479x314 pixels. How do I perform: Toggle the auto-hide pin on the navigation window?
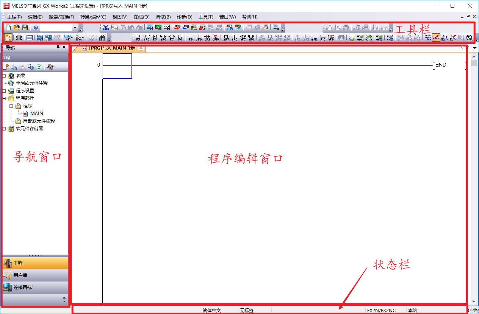pos(58,47)
